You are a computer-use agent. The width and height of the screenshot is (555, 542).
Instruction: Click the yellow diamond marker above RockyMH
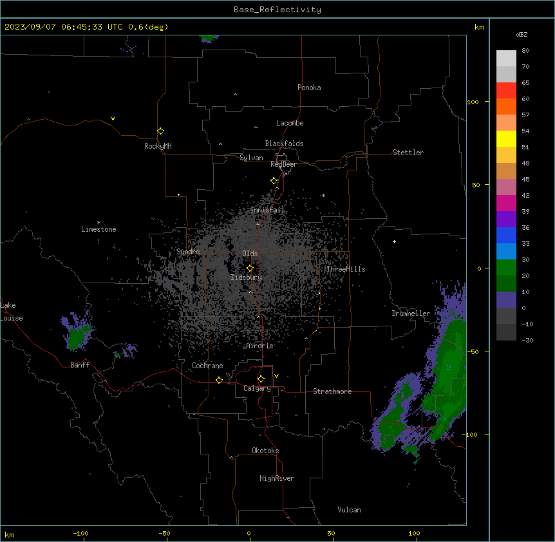coord(160,131)
